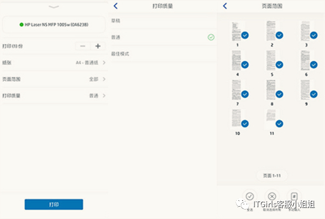
Task: Choose the 普通 normal quality option
Action: point(163,37)
